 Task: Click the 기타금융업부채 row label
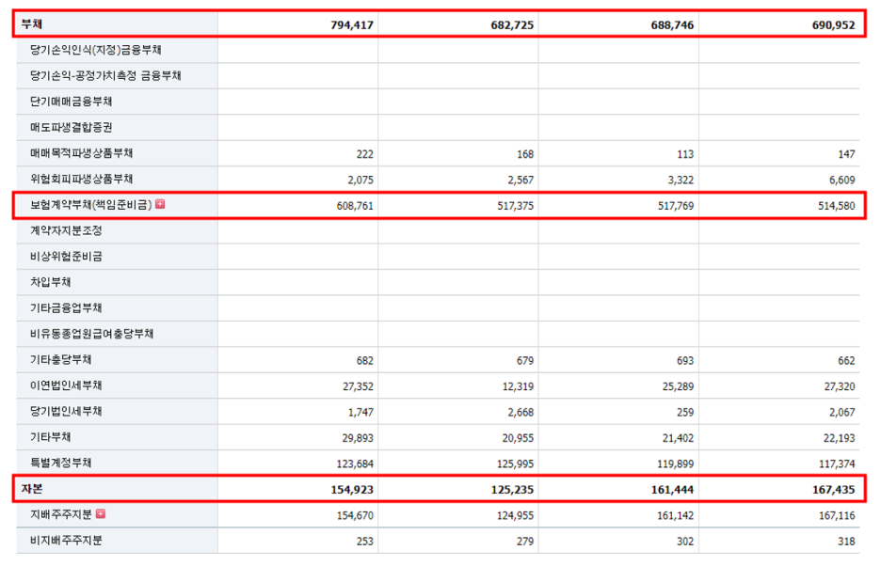tap(66, 308)
